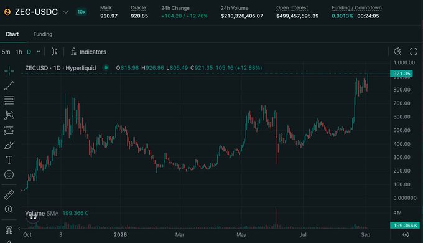Click the Funding / Countdown label
The image size is (423, 243).
(356, 8)
